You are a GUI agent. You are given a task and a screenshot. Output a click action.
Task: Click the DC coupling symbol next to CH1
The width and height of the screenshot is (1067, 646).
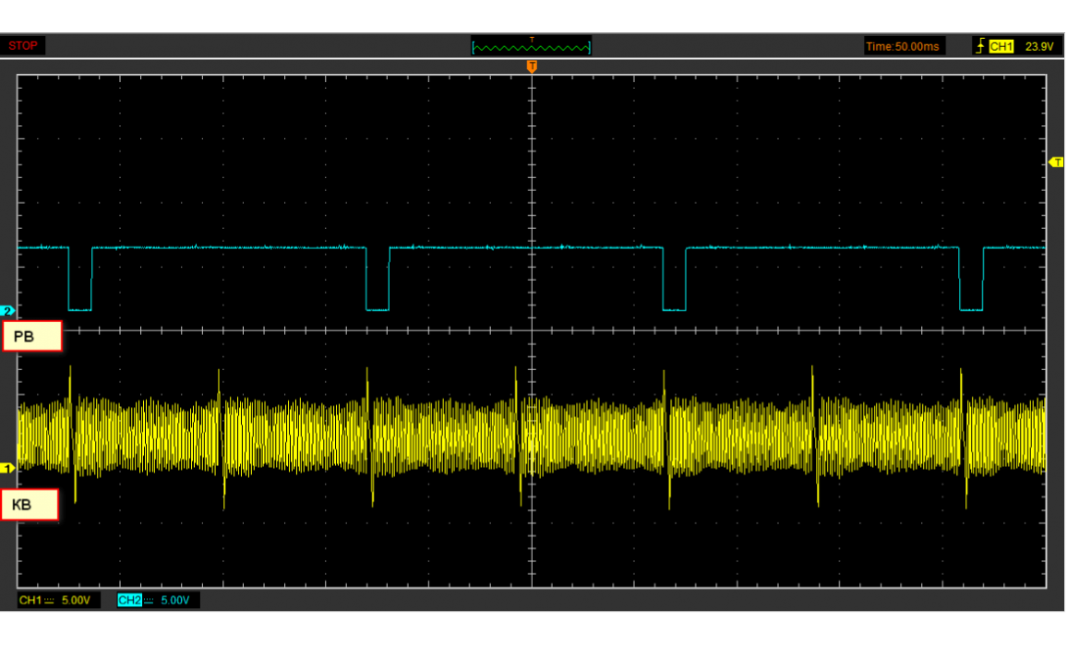50,601
